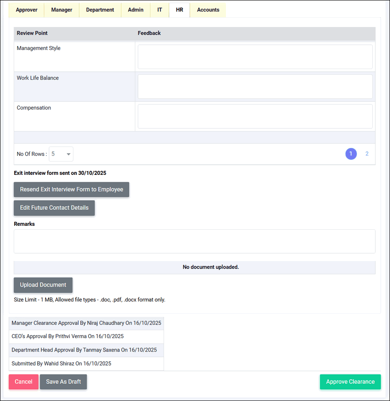
Task: Select the HR tab
Action: tap(179, 10)
